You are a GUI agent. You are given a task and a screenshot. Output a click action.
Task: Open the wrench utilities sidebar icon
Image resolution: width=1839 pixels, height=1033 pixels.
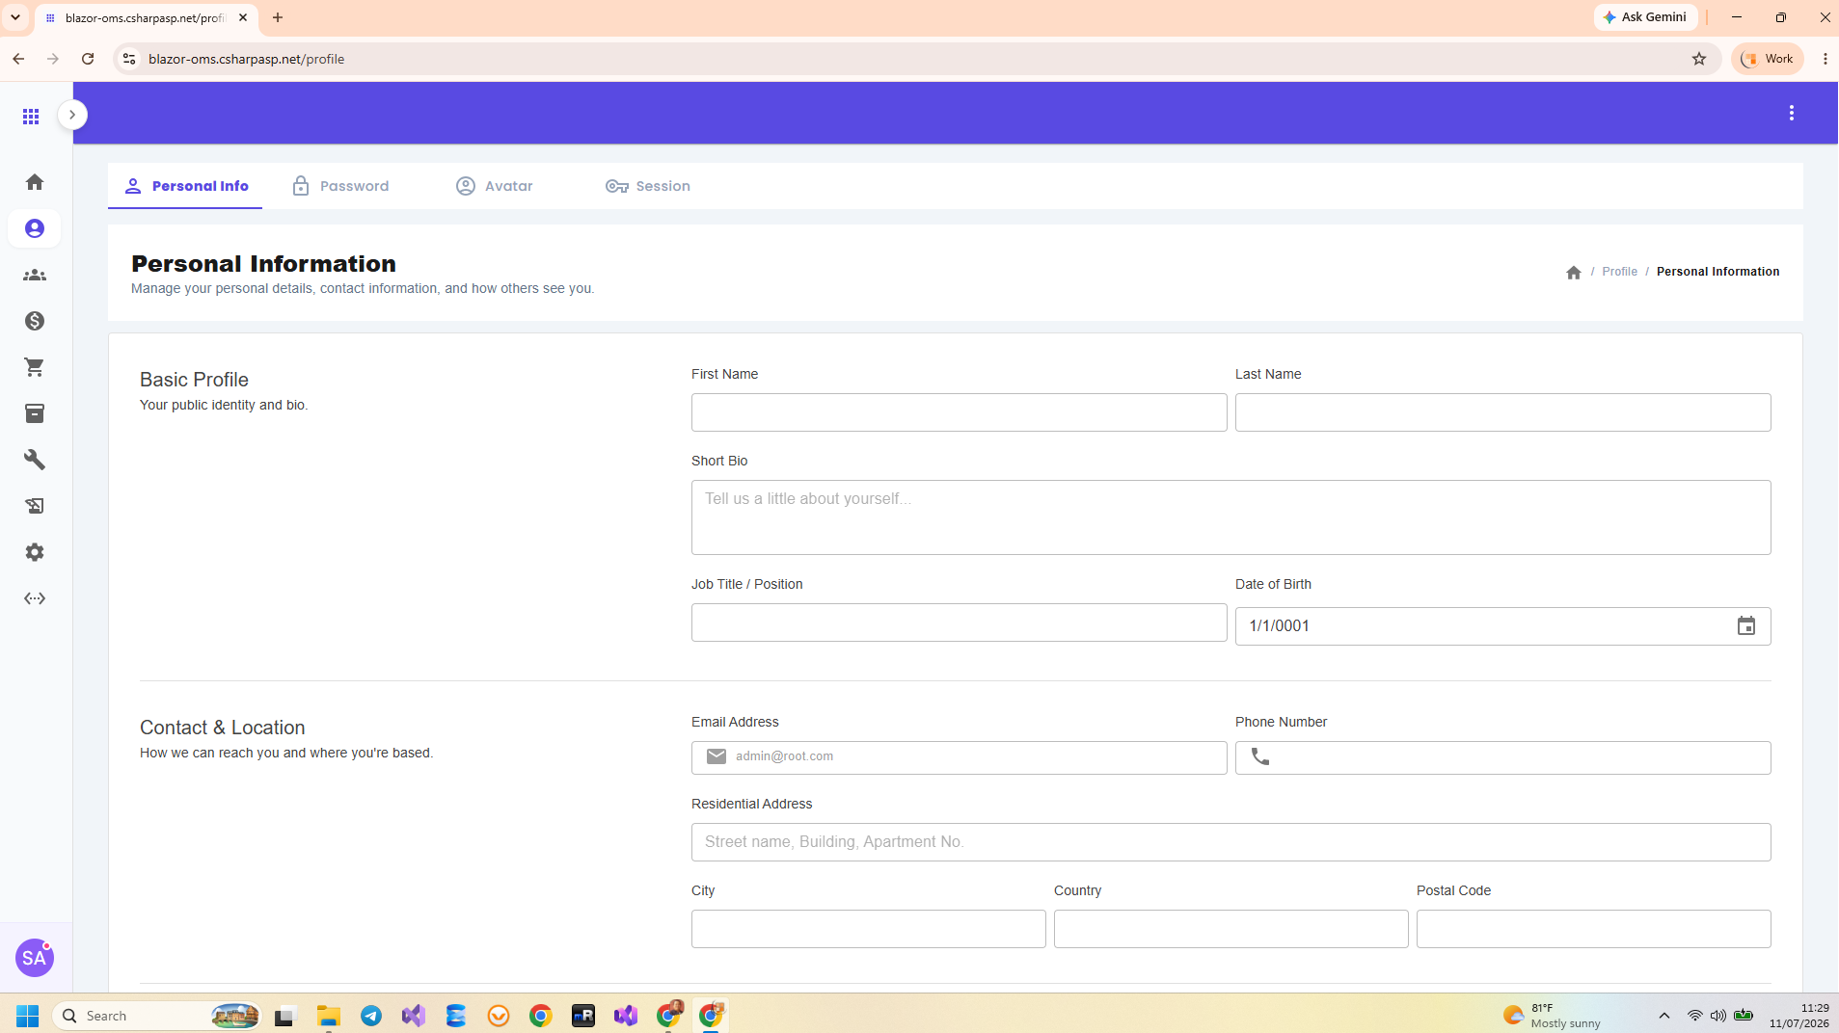pos(35,460)
